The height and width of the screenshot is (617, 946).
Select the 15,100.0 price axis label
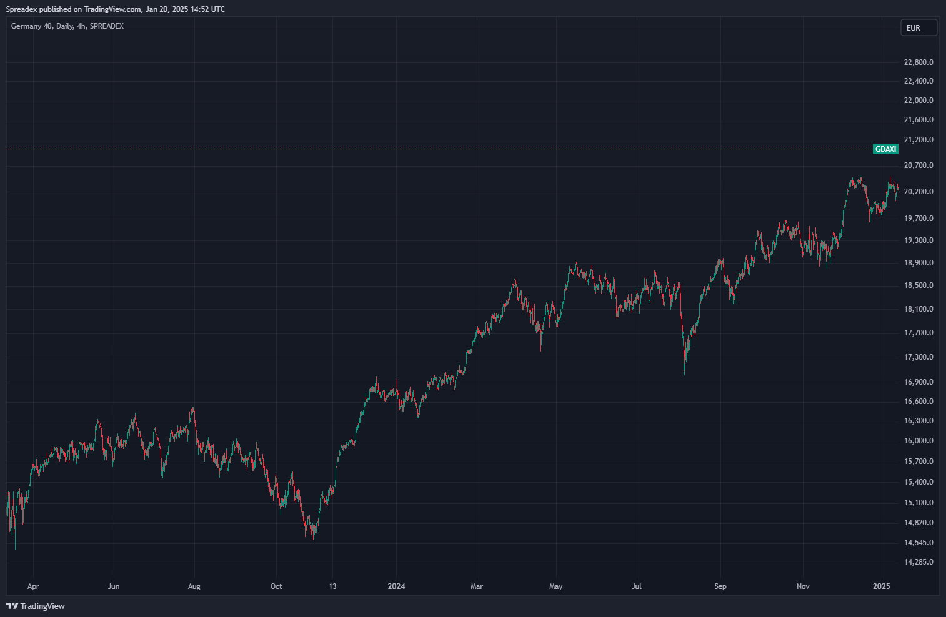pos(919,503)
